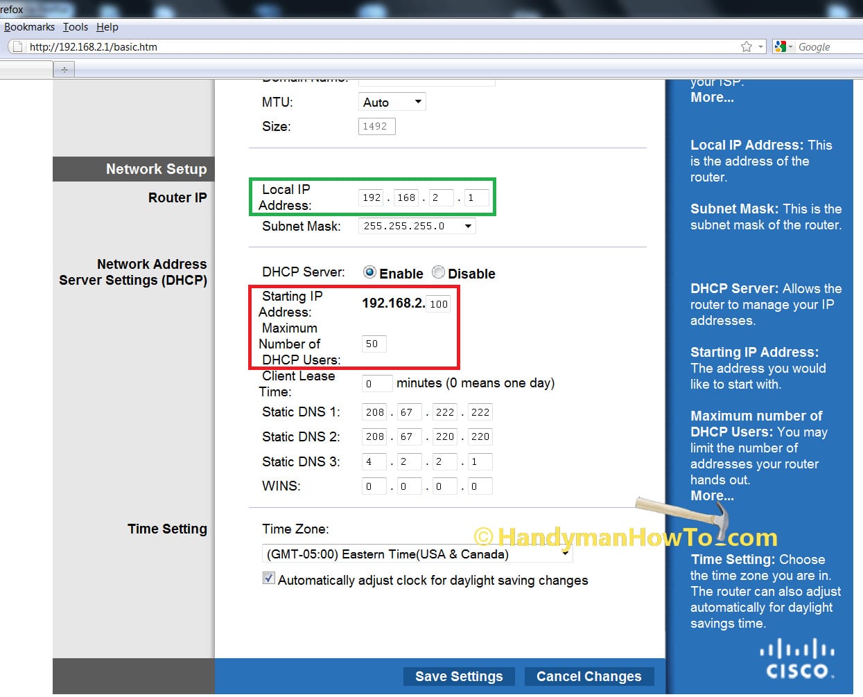Image resolution: width=863 pixels, height=697 pixels.
Task: Click Static DNS 1 second octet field
Action: [409, 412]
